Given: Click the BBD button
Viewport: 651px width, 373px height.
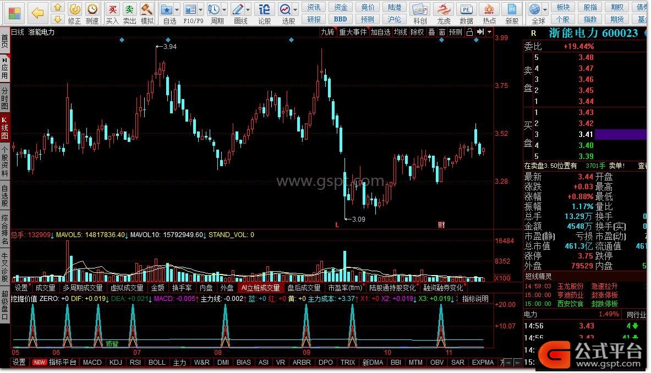Looking at the screenshot, I should (x=341, y=19).
